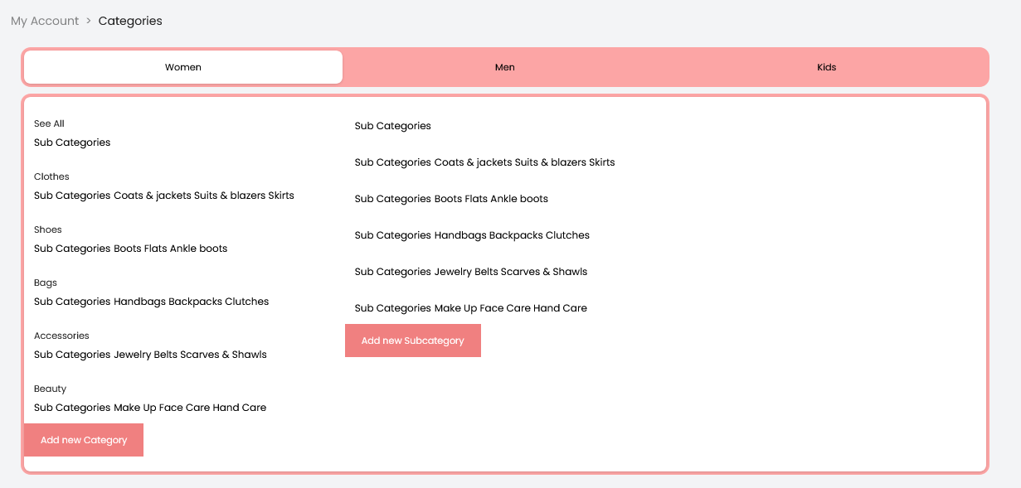
Task: Click left-column Coats & jackets sub categories line
Action: (x=164, y=196)
